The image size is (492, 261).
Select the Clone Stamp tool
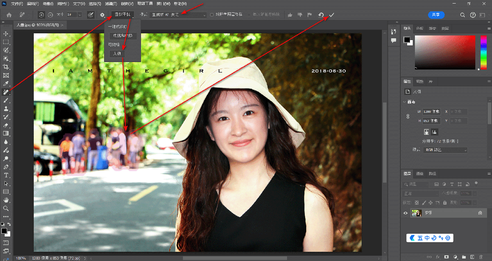pos(6,109)
